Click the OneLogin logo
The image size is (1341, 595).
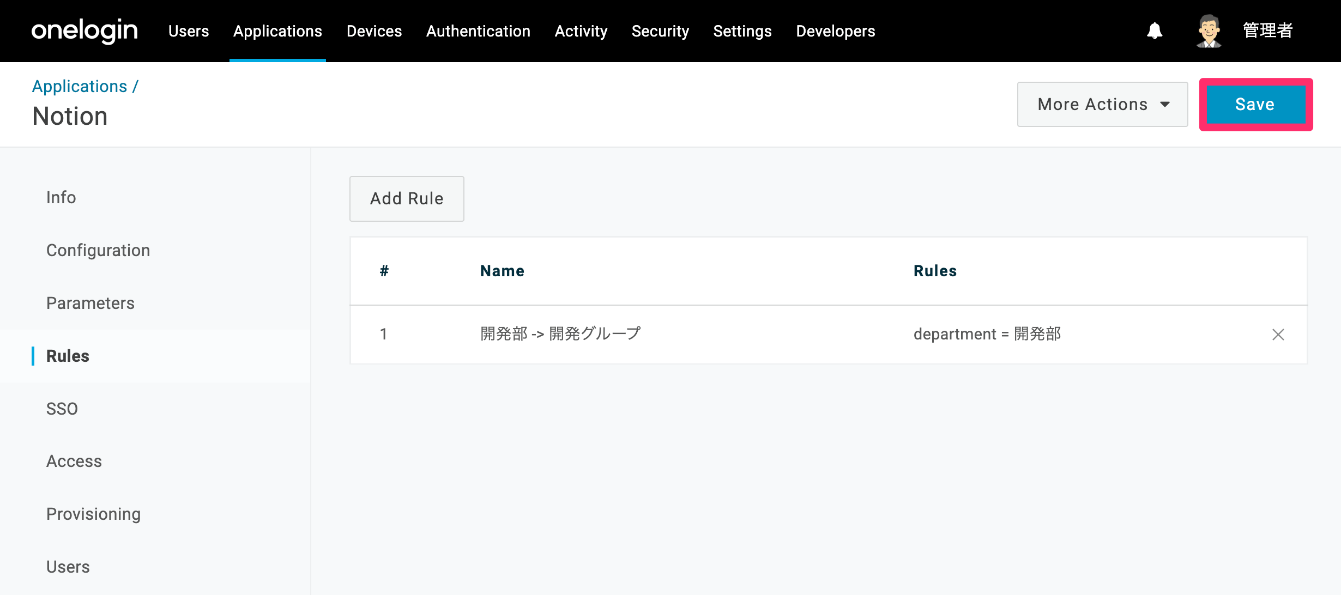click(x=84, y=31)
